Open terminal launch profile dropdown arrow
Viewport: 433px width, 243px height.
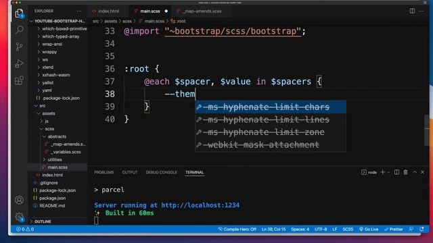point(388,173)
